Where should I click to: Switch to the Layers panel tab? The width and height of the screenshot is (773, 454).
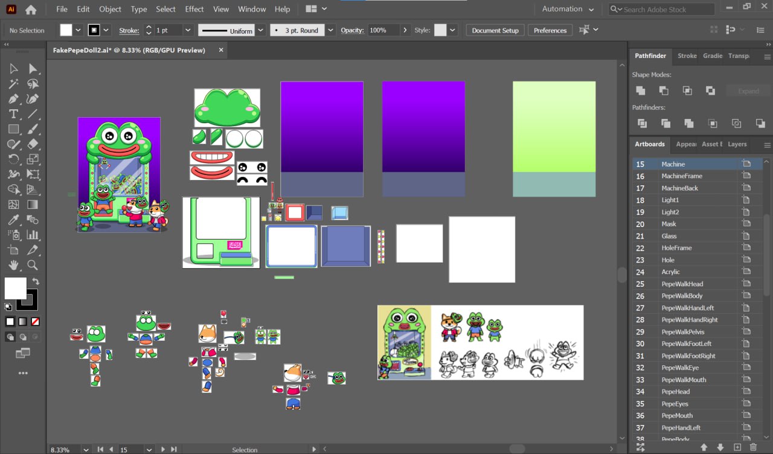click(x=737, y=144)
